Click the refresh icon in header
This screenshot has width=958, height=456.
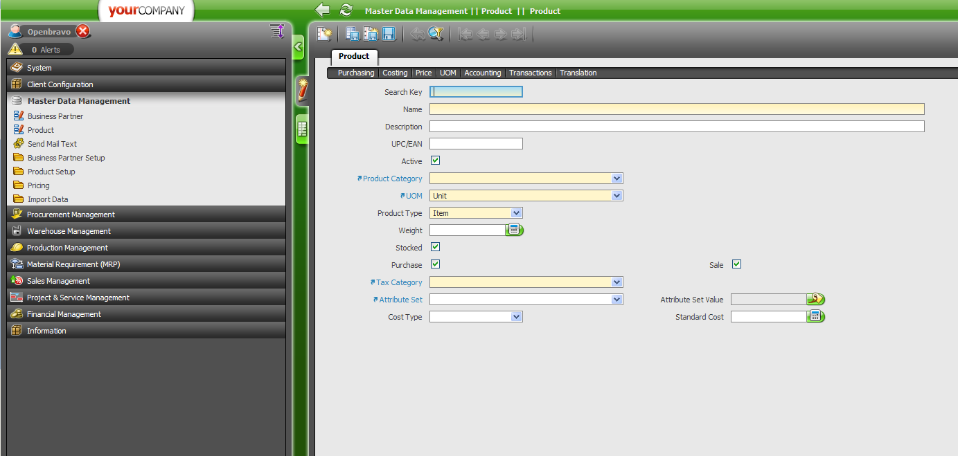[x=346, y=10]
